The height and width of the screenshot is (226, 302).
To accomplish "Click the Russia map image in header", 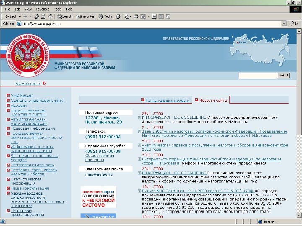I will coord(260,50).
